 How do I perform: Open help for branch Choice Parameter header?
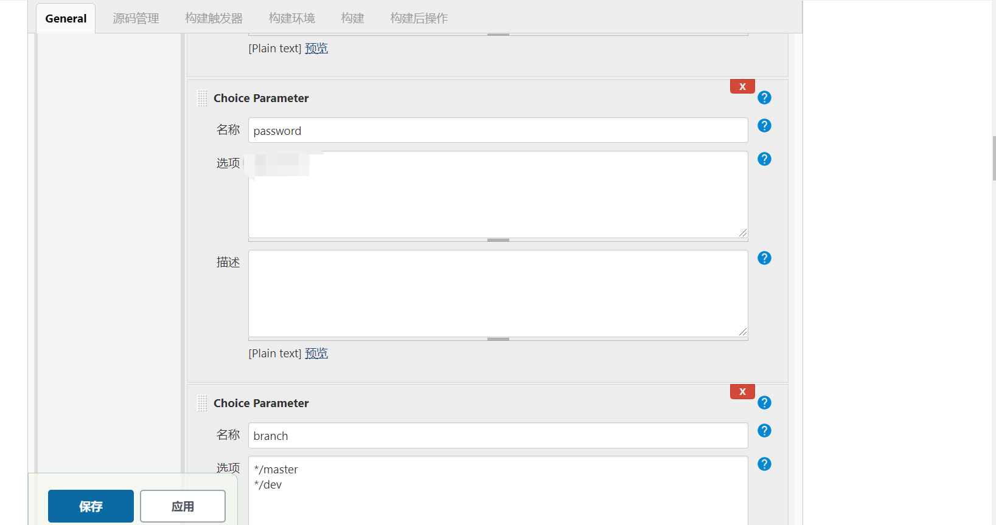764,403
